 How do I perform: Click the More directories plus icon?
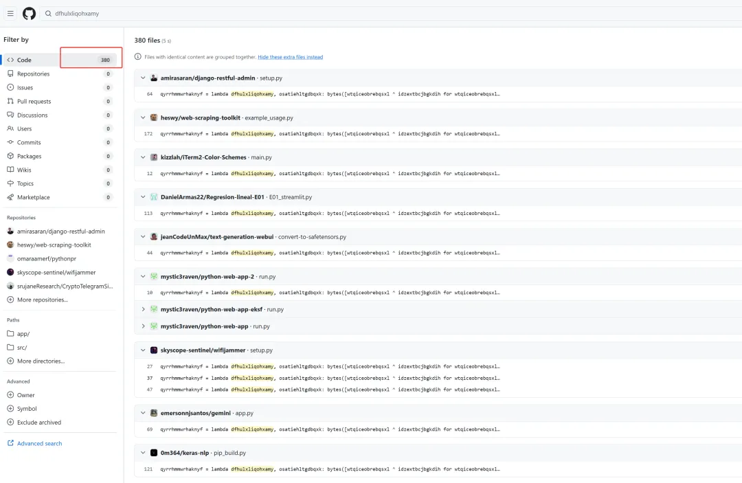coord(10,361)
